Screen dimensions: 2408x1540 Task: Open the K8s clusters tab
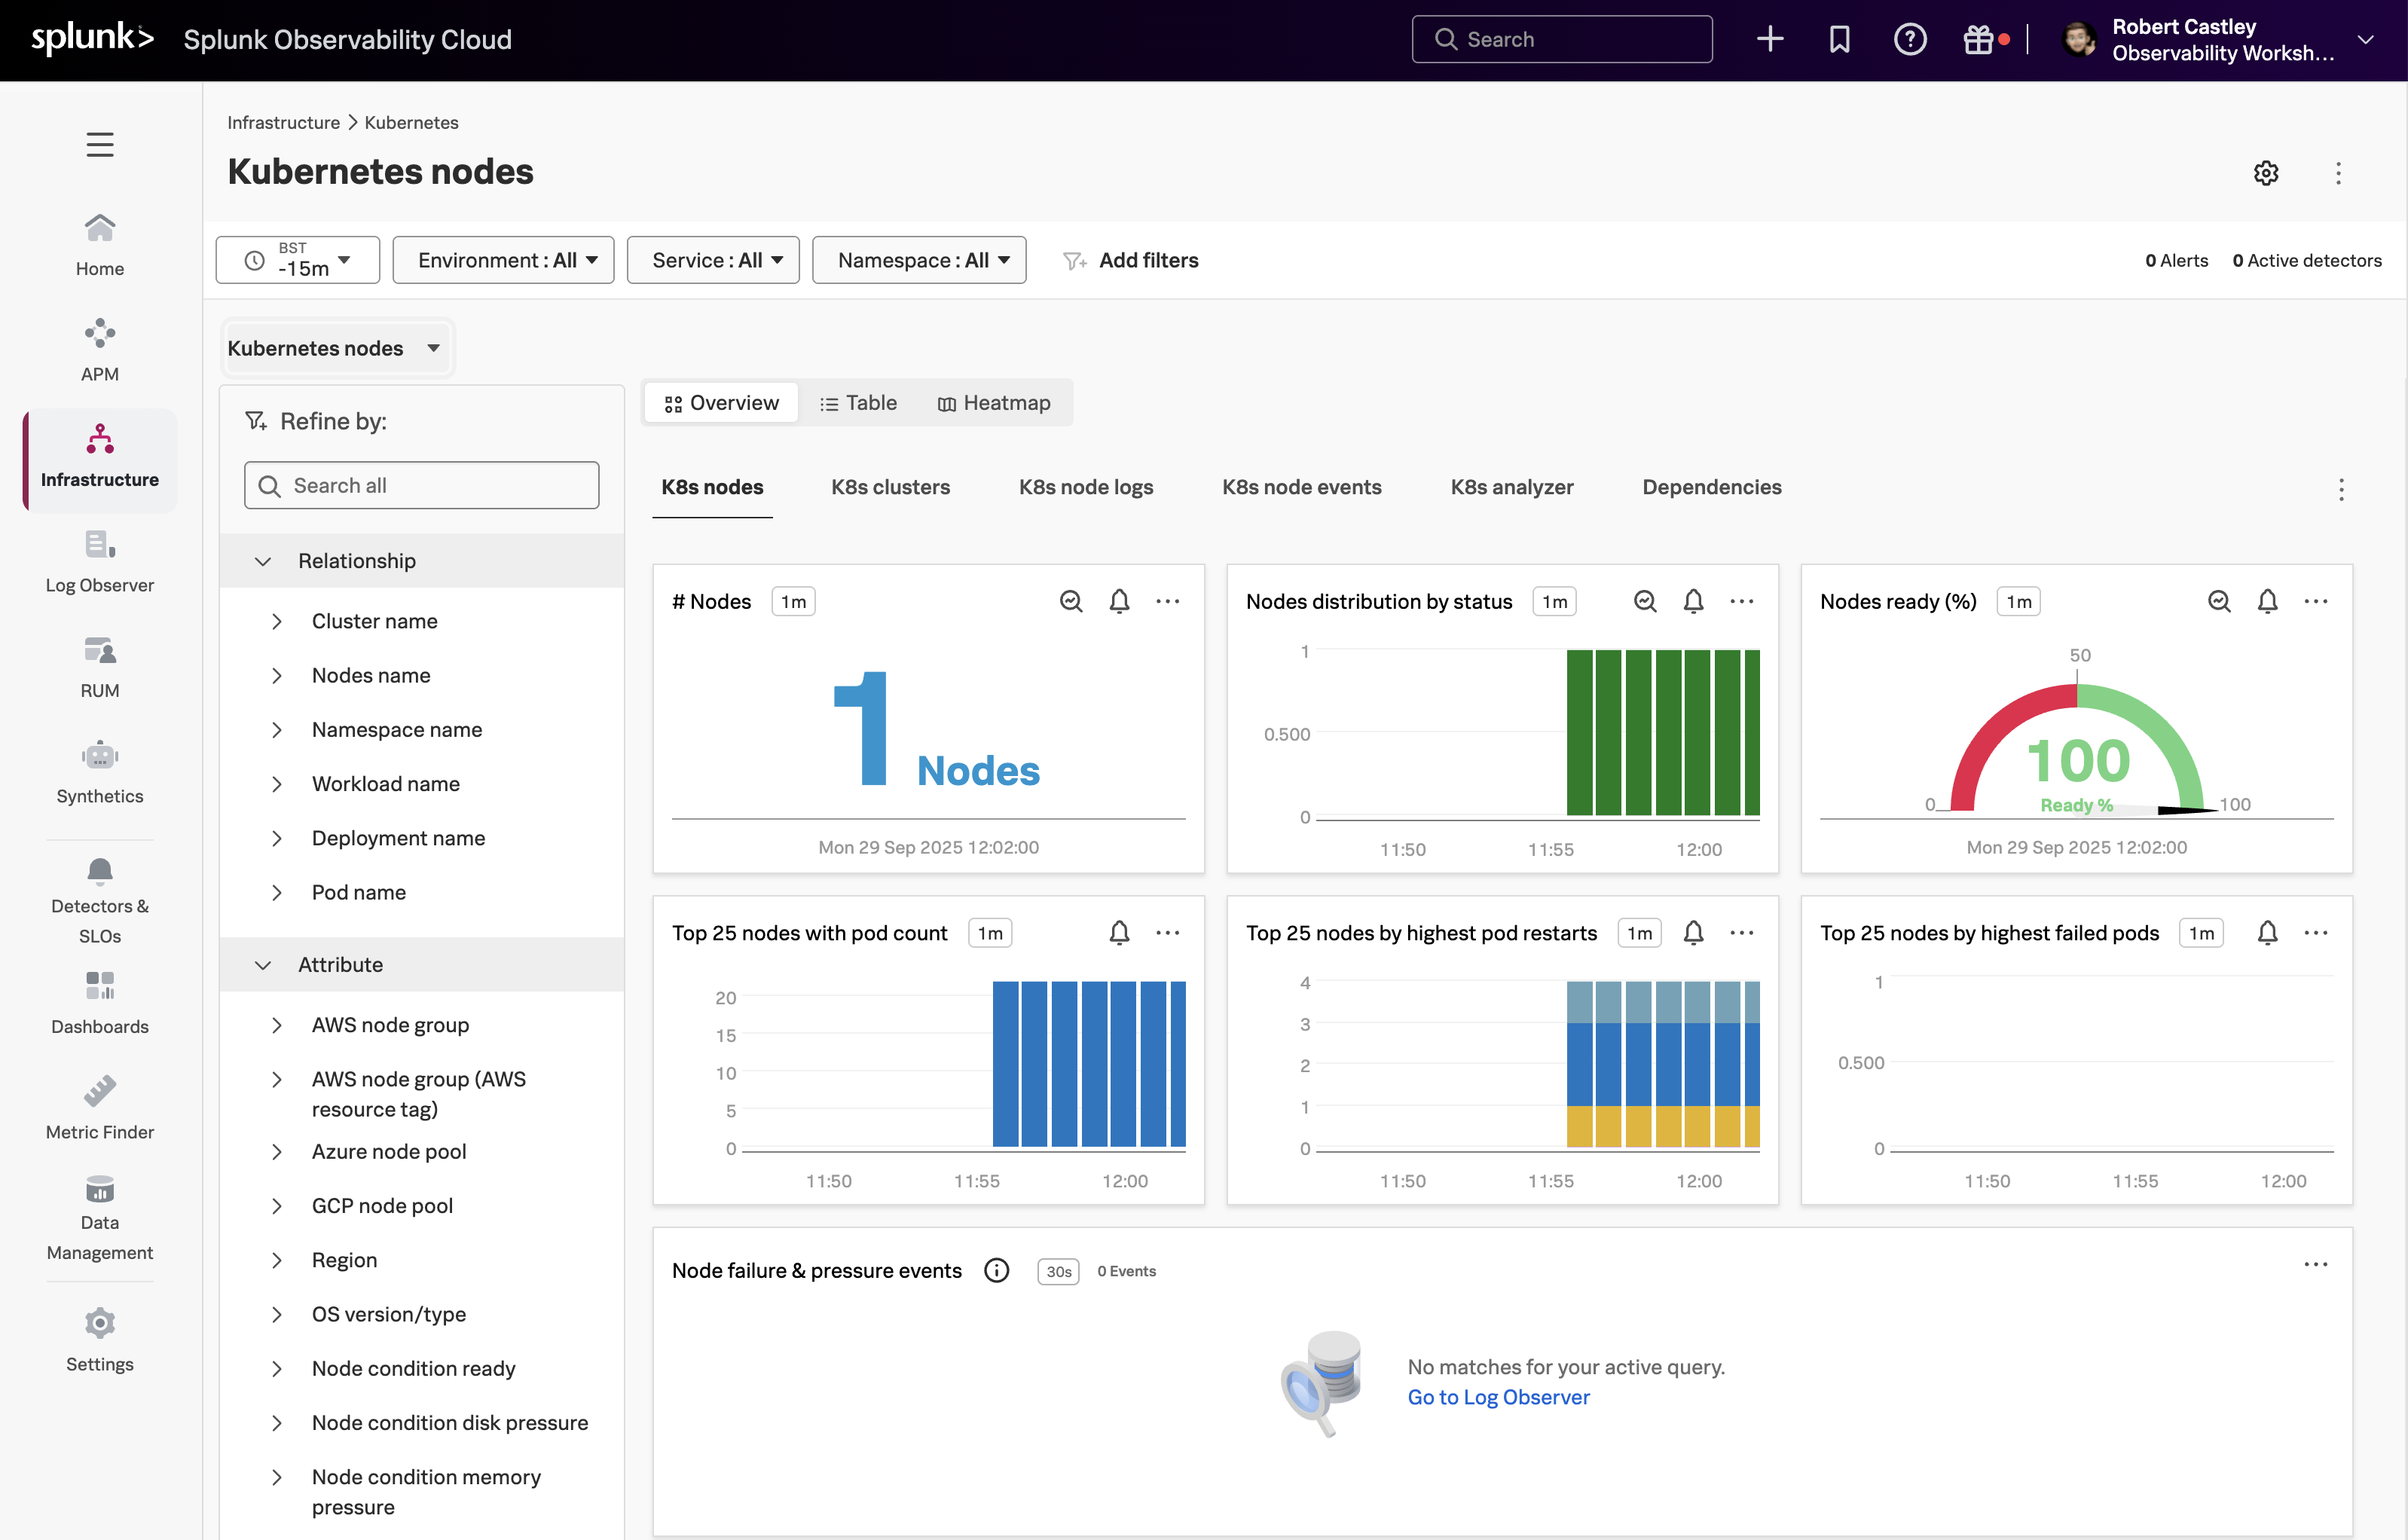pyautogui.click(x=890, y=487)
